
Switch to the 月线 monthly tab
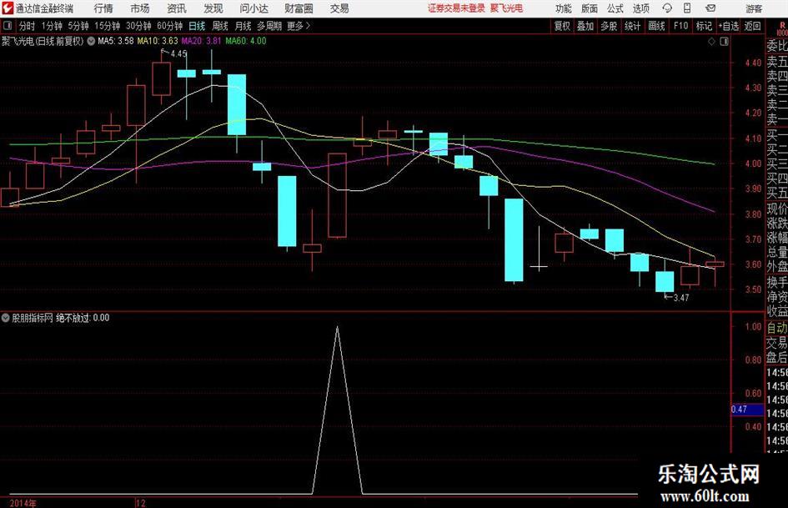pos(243,26)
